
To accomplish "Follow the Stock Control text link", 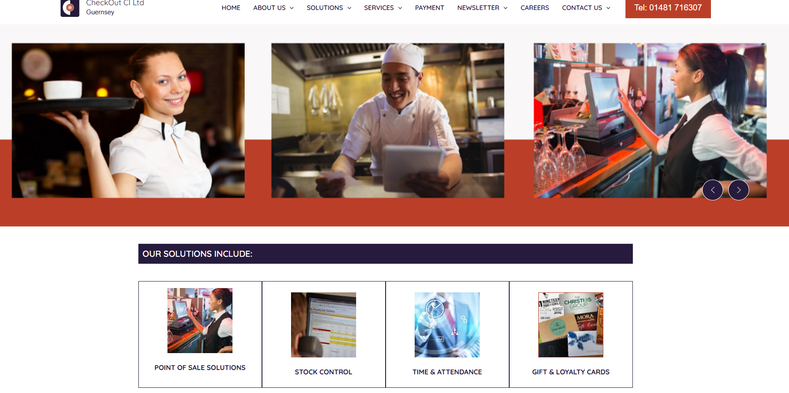I will [x=324, y=372].
